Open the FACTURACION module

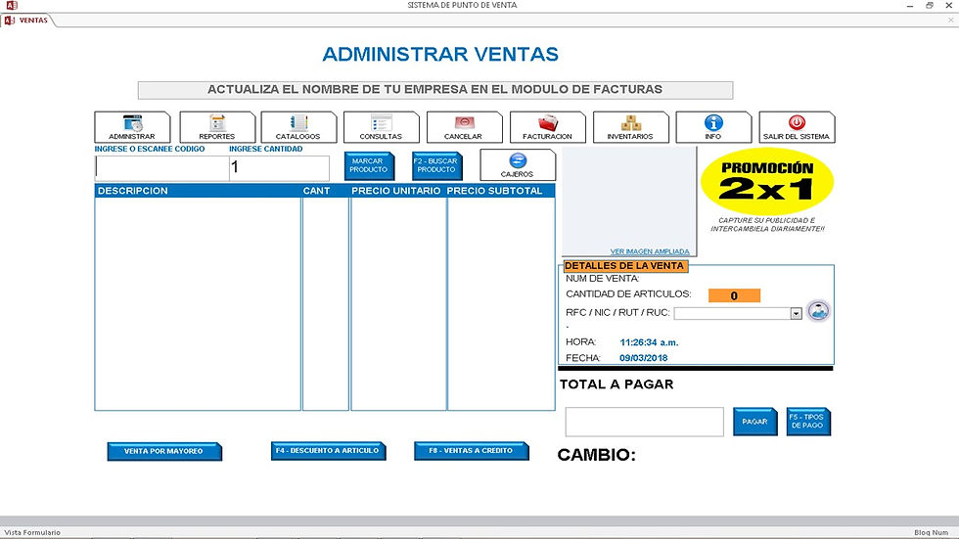tap(547, 127)
